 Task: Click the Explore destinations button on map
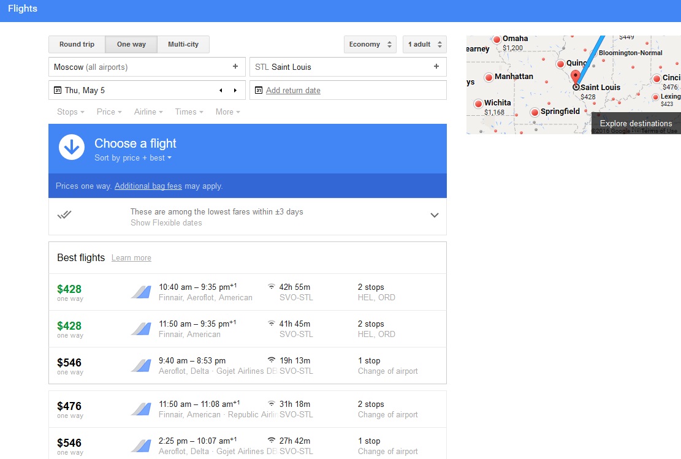[x=636, y=123]
